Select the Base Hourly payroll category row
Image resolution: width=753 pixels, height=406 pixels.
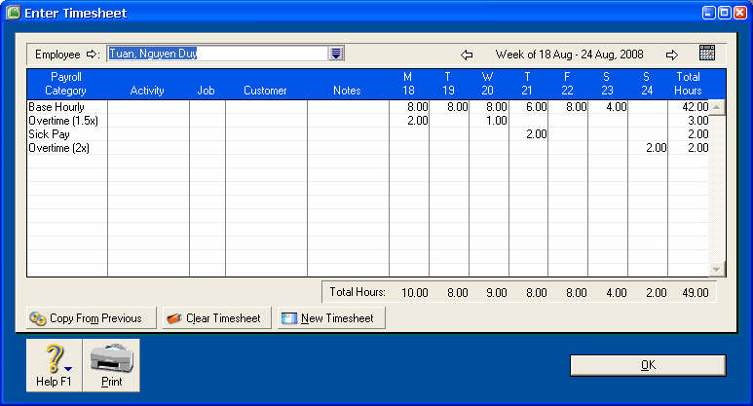pyautogui.click(x=56, y=107)
